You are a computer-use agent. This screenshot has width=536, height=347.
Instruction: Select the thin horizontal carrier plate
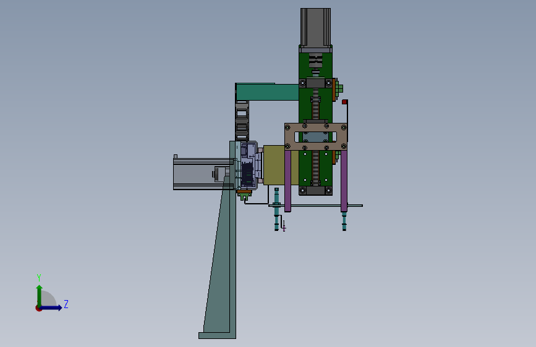pos(315,205)
